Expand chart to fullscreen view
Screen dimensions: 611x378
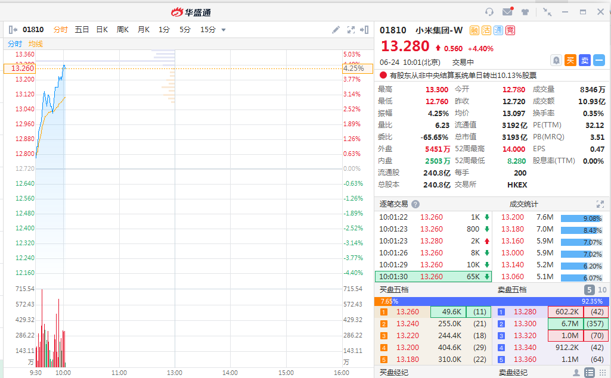(351, 30)
